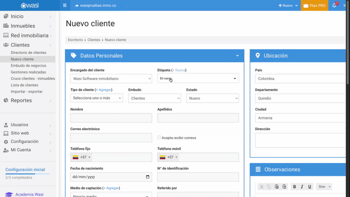Focus the N° de identificación field
Viewport: 350px width, 197px height.
pyautogui.click(x=198, y=177)
